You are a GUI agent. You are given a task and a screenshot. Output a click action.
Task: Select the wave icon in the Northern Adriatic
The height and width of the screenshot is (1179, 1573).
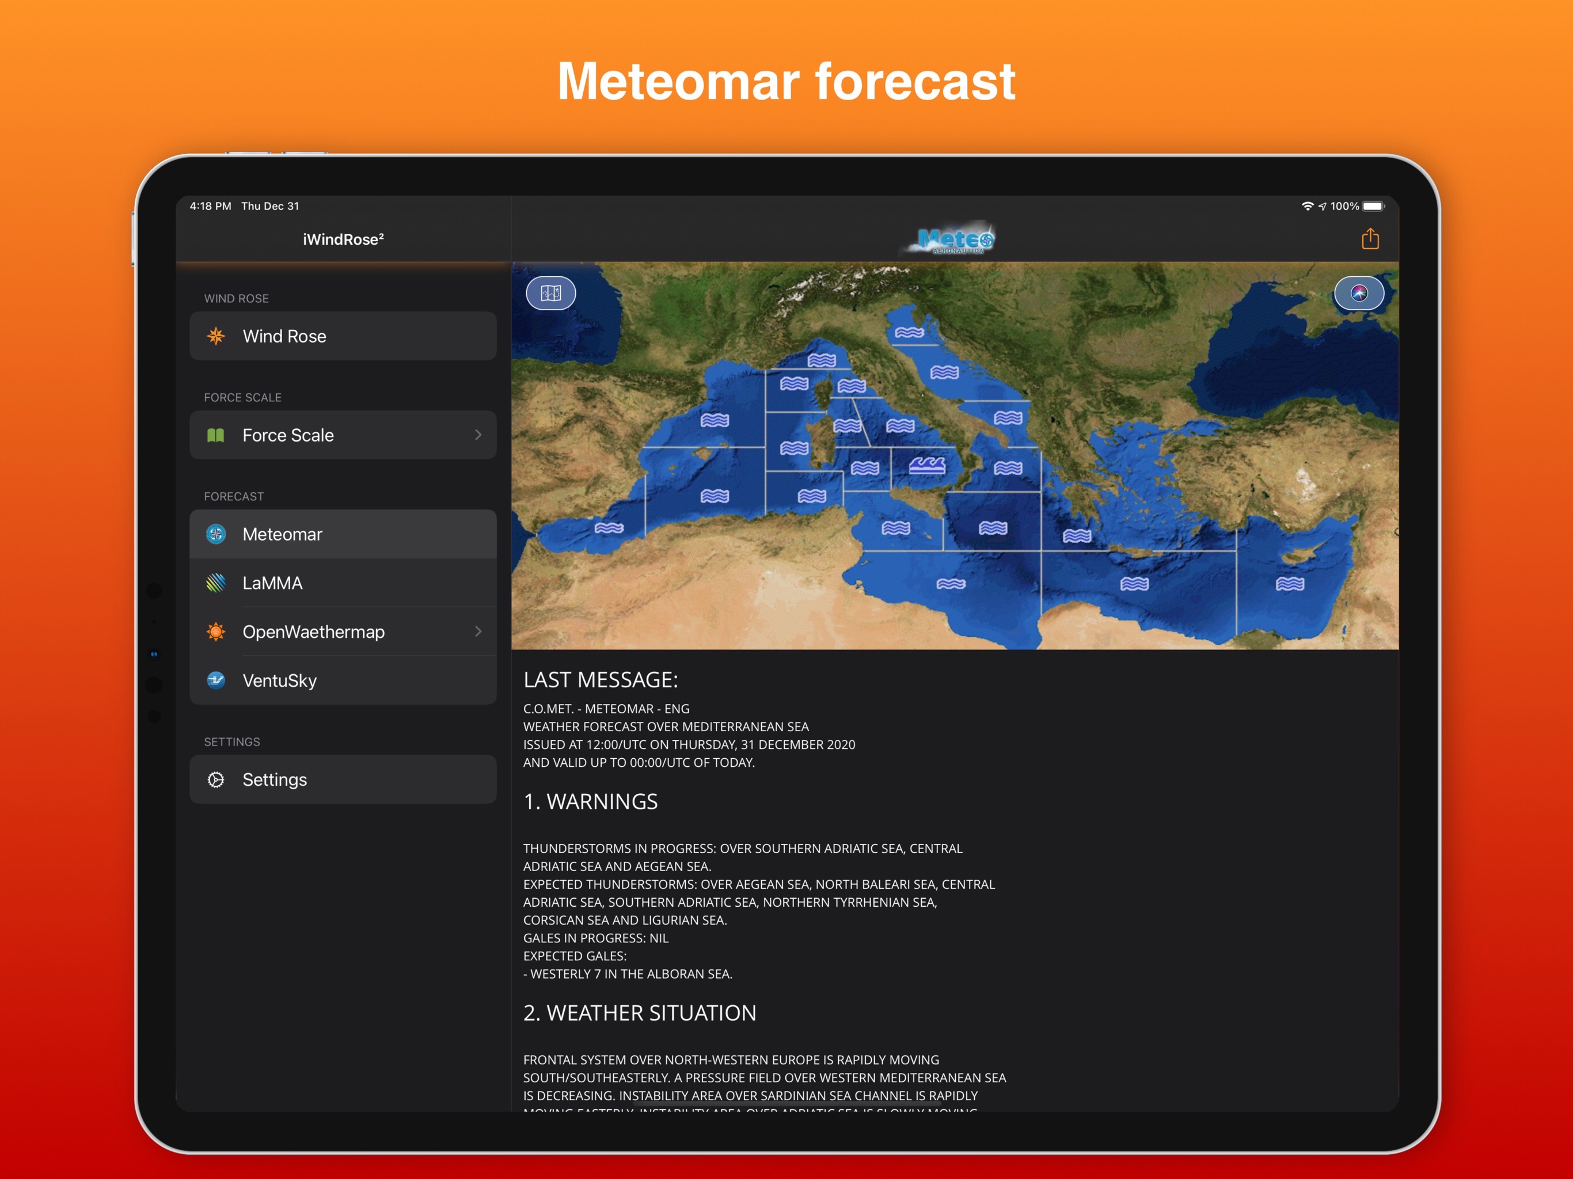coord(910,333)
